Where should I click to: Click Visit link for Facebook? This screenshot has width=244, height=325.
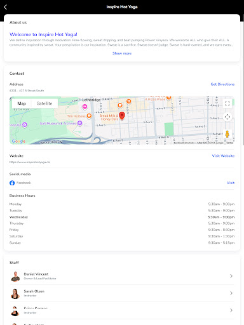point(231,183)
